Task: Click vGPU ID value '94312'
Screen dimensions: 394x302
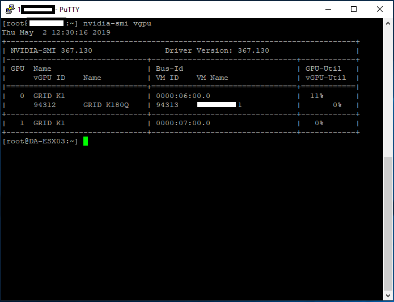Action: tap(45, 105)
